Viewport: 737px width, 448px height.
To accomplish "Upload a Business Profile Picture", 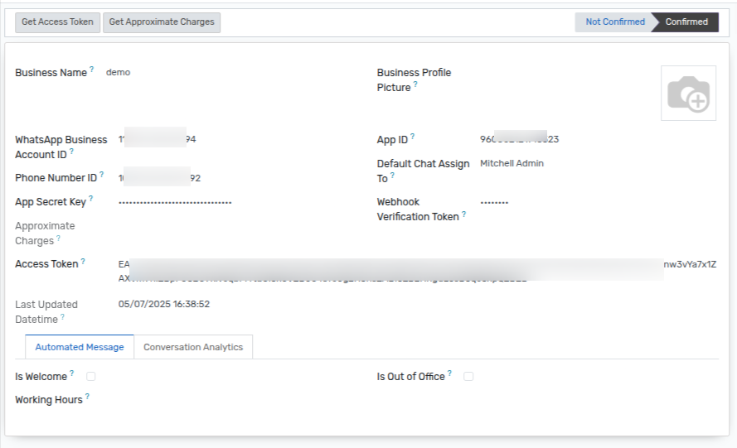I will click(688, 93).
